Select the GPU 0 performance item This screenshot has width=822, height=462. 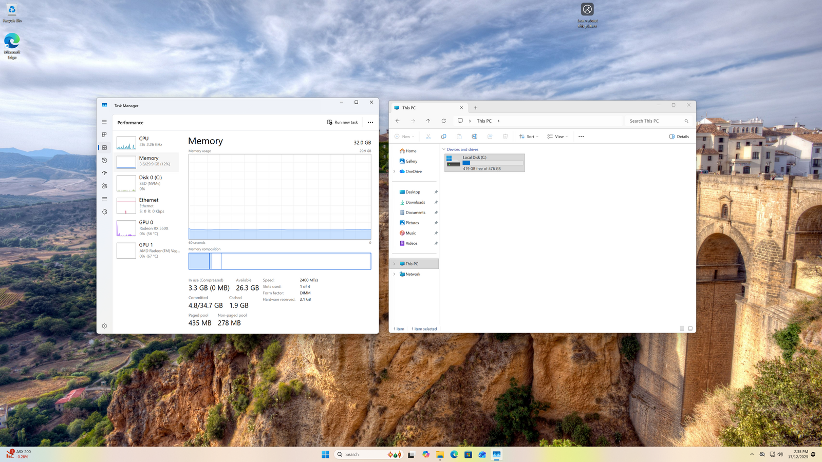click(147, 227)
